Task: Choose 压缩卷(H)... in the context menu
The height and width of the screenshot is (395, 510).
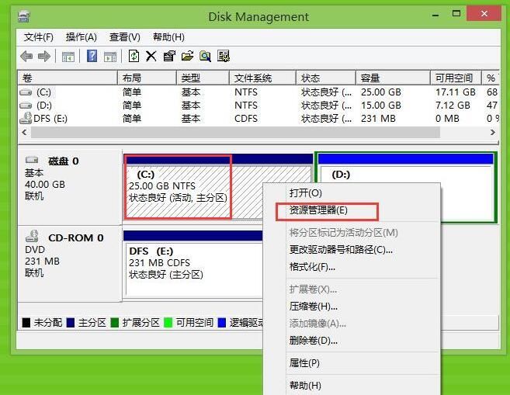Action: pos(352,307)
